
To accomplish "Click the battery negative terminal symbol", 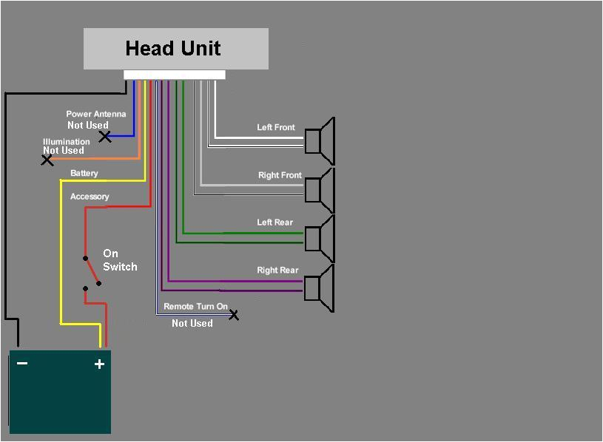I will pyautogui.click(x=22, y=364).
